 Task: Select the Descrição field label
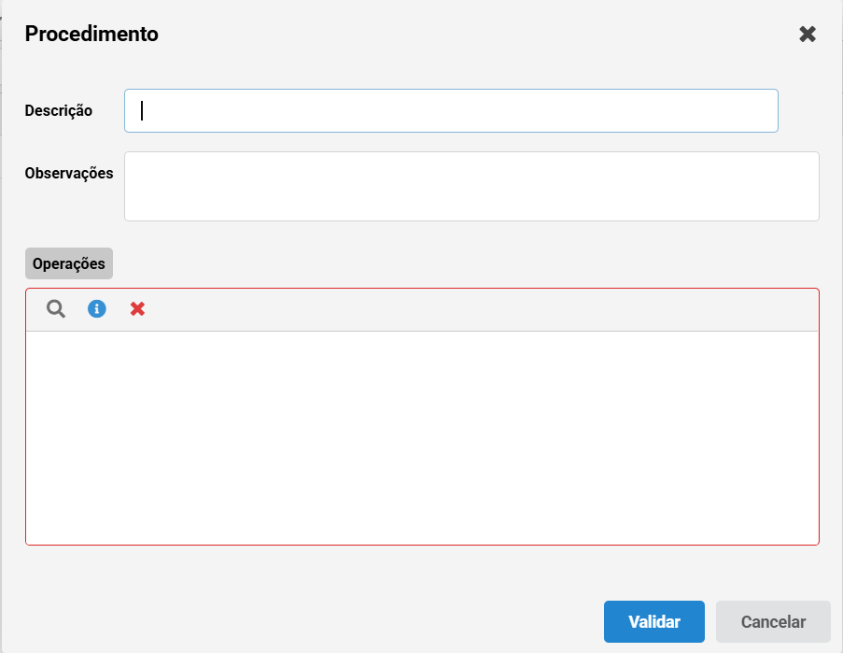(59, 111)
